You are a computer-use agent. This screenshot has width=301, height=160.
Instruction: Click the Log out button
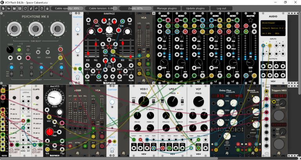point(221,9)
